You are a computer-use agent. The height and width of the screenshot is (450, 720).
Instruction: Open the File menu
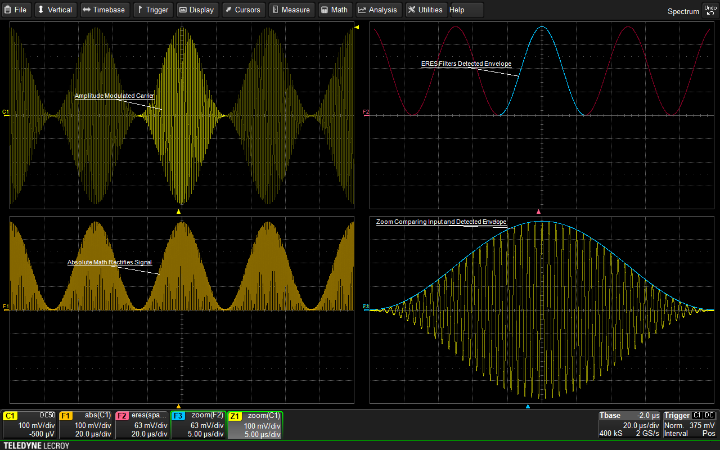coord(16,10)
